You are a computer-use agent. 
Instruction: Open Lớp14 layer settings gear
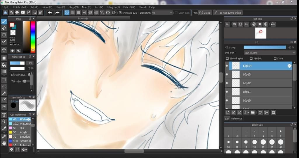289,66
